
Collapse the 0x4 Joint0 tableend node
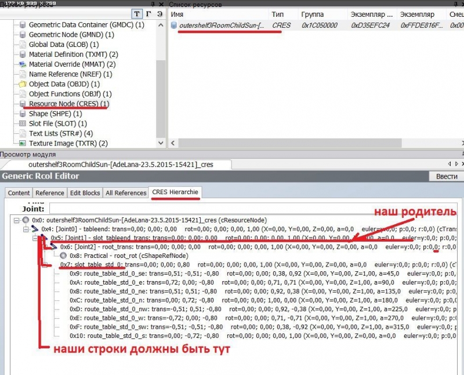point(26,230)
